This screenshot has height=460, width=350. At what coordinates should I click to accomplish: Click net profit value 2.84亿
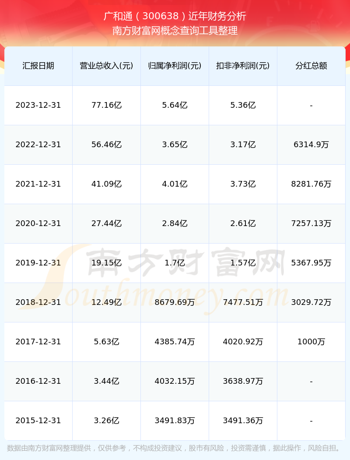click(x=175, y=223)
